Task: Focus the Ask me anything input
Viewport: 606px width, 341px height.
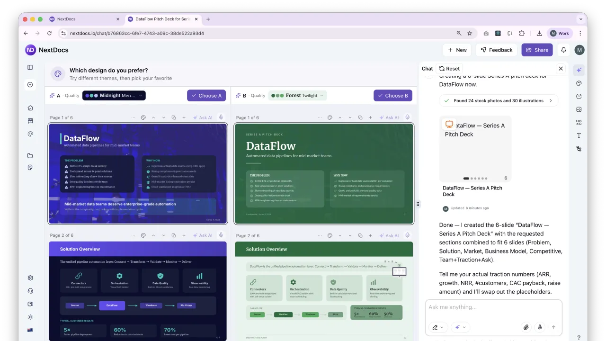Action: tap(494, 307)
